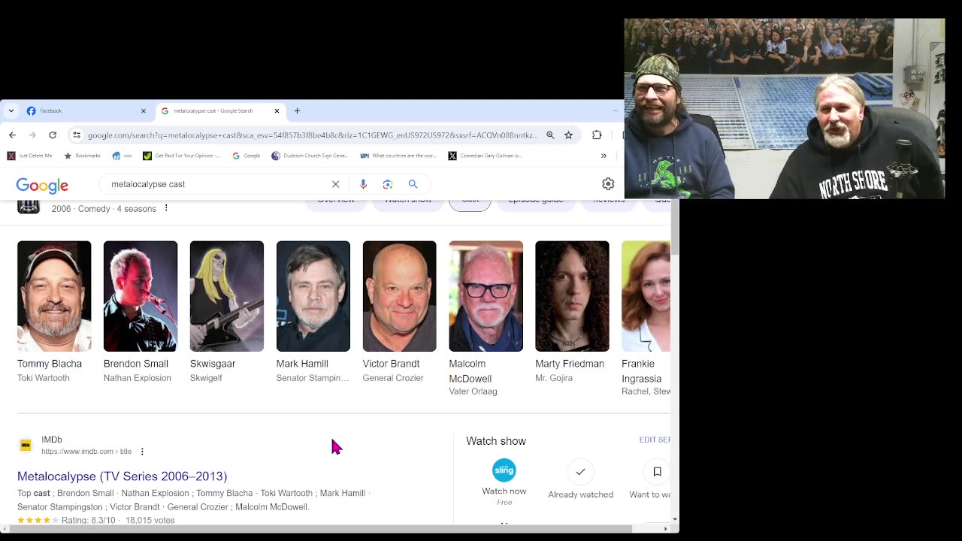Open the vox bookmark
Screen dimensions: 962x541
pyautogui.click(x=122, y=156)
